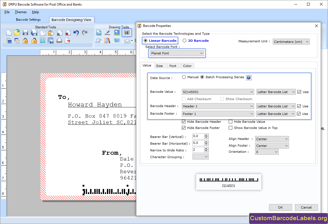
Task: Expand Barcode Value 52145051 dropdown
Action: (218, 92)
